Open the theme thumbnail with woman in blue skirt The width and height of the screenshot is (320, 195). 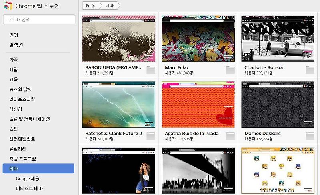click(118, 171)
